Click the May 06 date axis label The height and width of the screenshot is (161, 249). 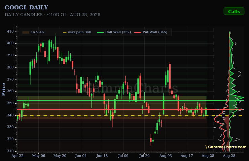[x=39, y=156]
